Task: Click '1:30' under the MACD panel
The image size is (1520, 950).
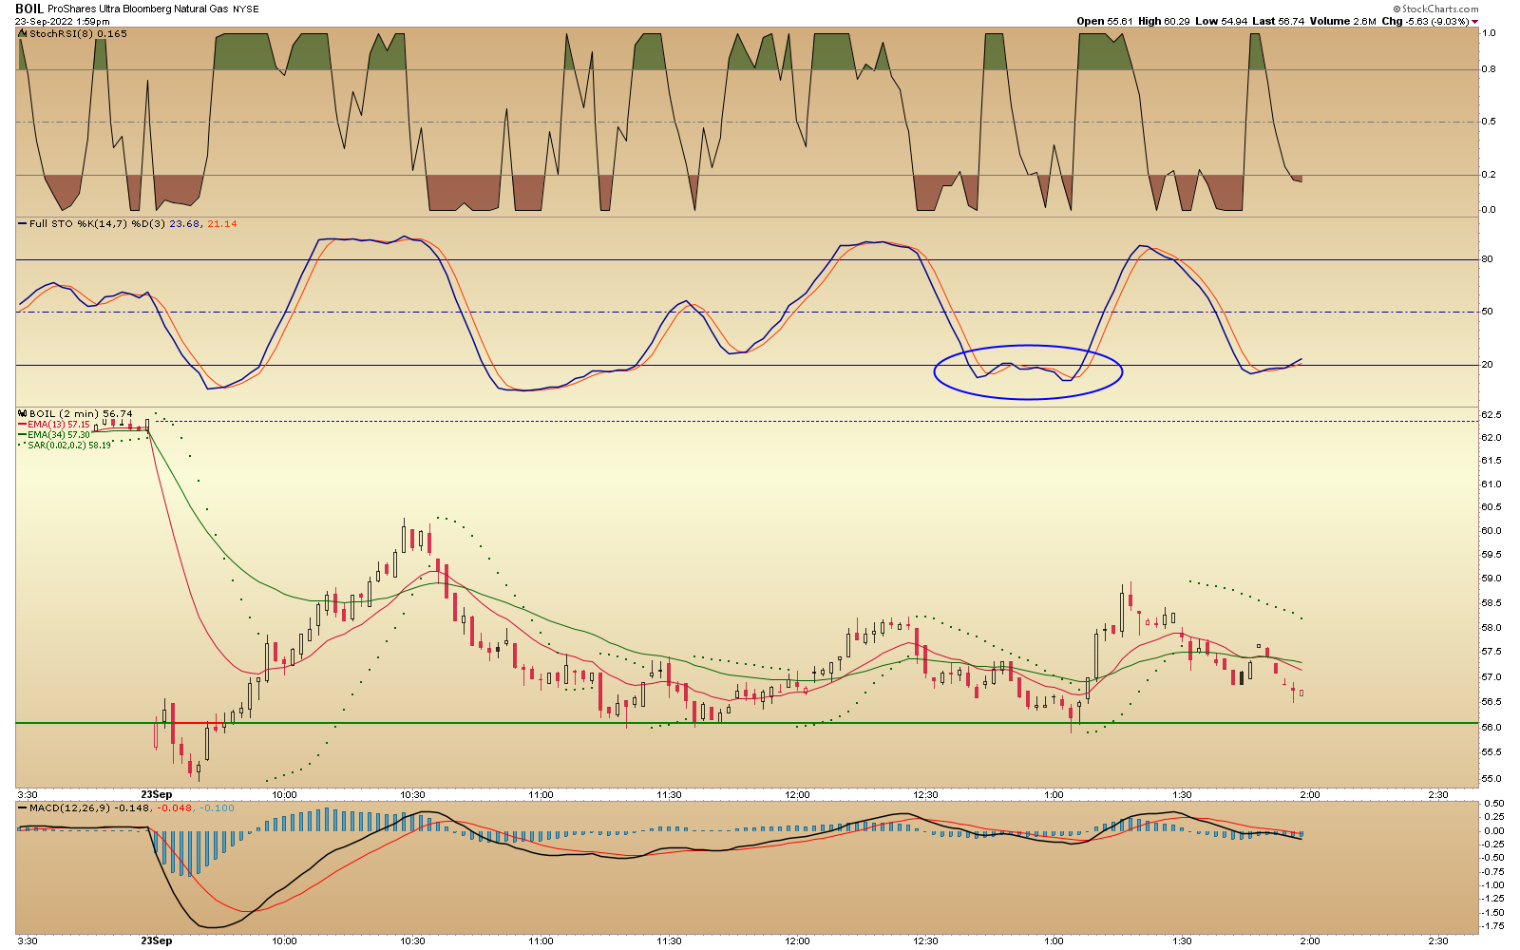Action: 1182,940
